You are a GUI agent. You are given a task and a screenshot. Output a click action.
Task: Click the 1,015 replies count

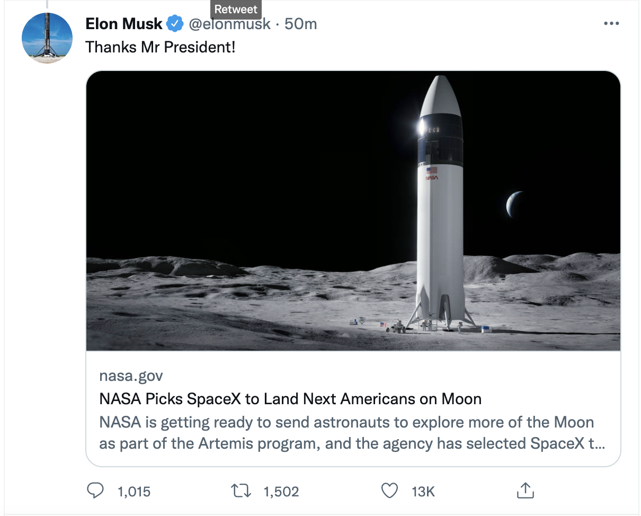(134, 492)
